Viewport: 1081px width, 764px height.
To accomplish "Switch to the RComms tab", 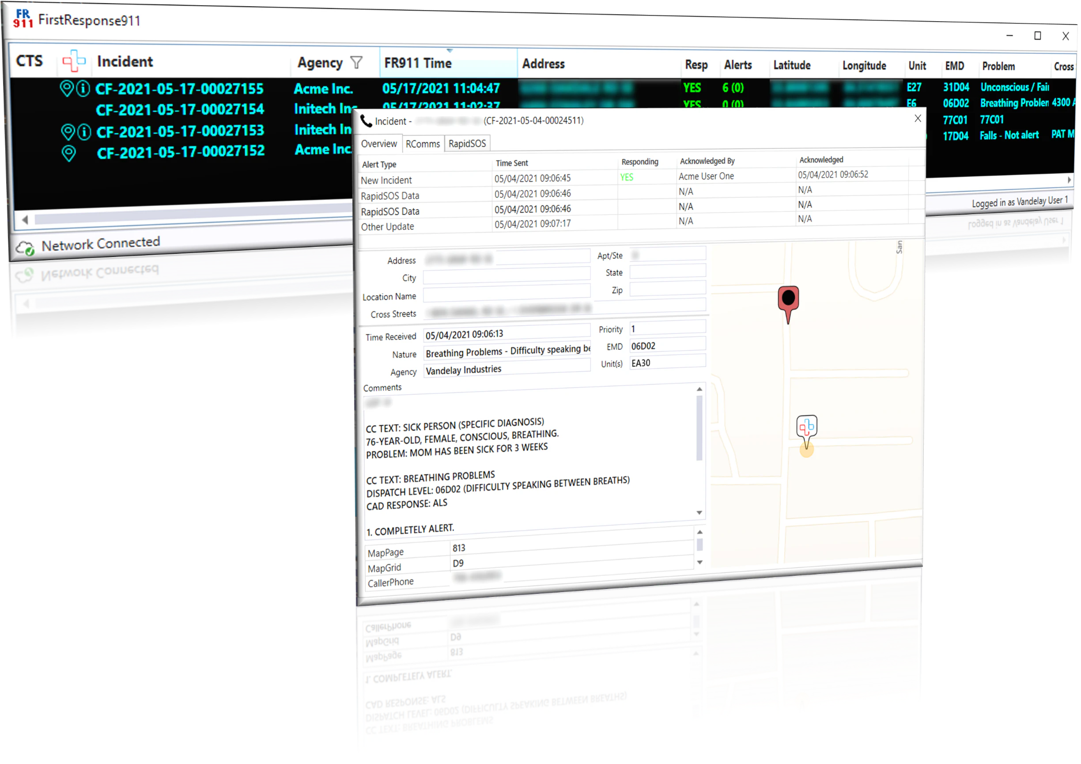I will 422,144.
